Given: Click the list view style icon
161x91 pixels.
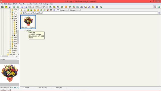Looking at the screenshot, I should tap(58, 10).
